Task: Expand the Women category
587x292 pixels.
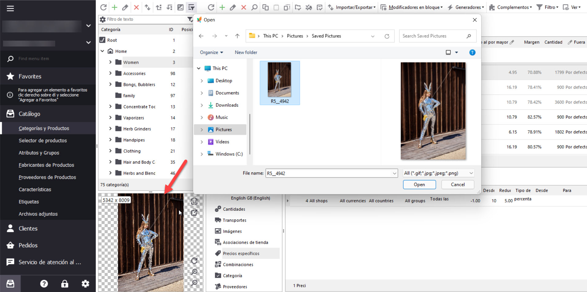Action: [110, 62]
